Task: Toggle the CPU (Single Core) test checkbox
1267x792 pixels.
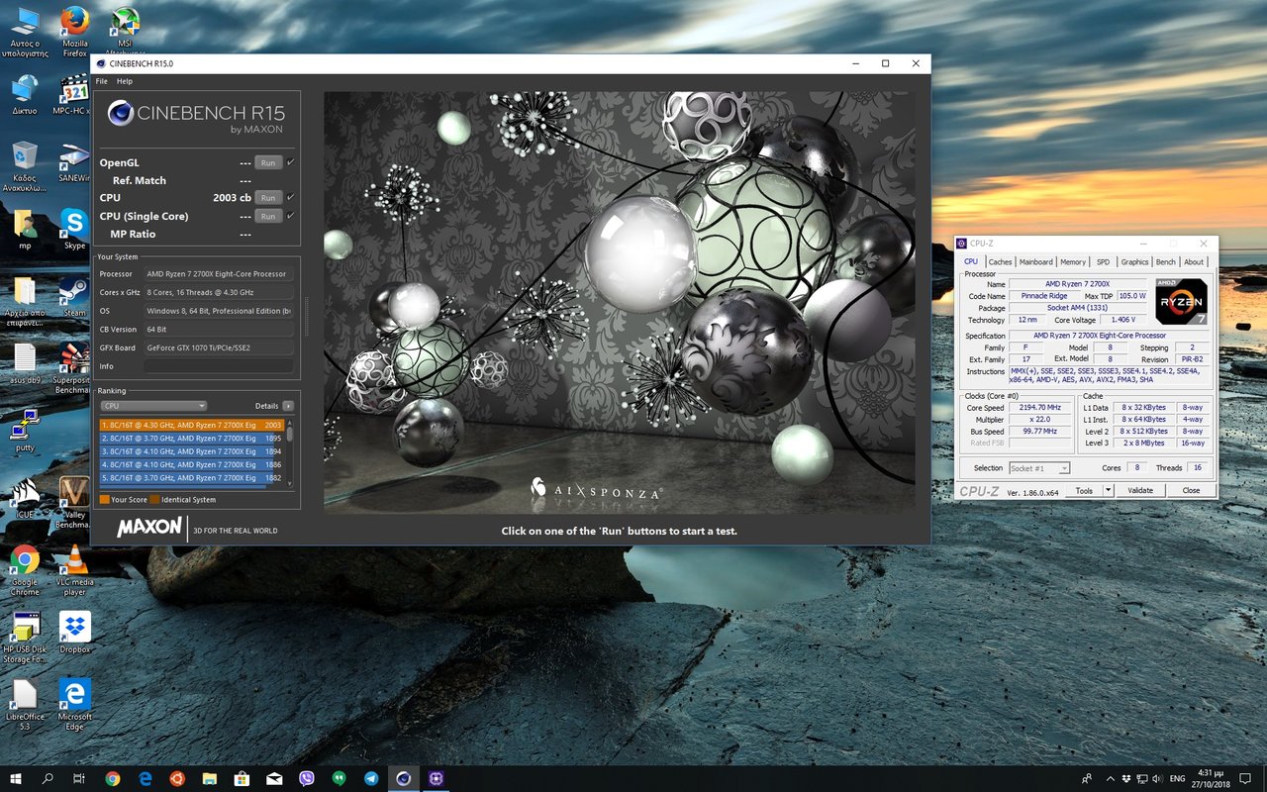Action: [x=290, y=215]
